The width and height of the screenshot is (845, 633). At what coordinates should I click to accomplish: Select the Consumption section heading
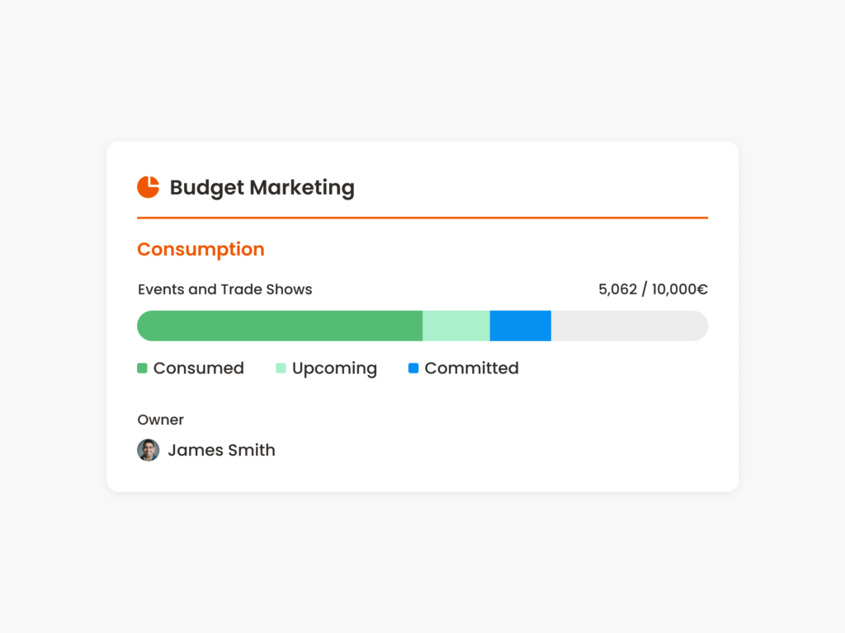pos(201,249)
